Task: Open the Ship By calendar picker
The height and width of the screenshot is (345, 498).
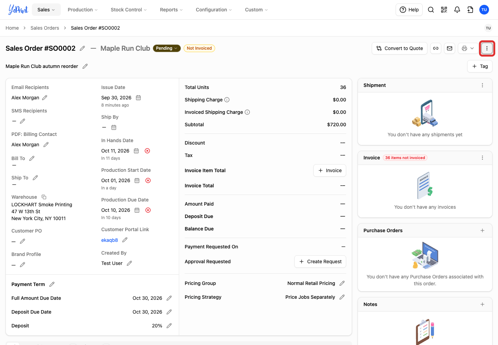Action: 114,127
